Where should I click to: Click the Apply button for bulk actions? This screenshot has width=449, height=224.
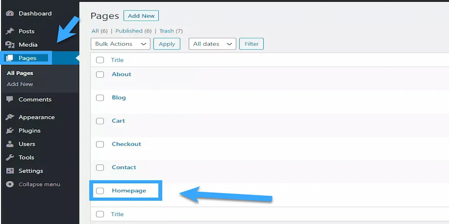point(167,44)
